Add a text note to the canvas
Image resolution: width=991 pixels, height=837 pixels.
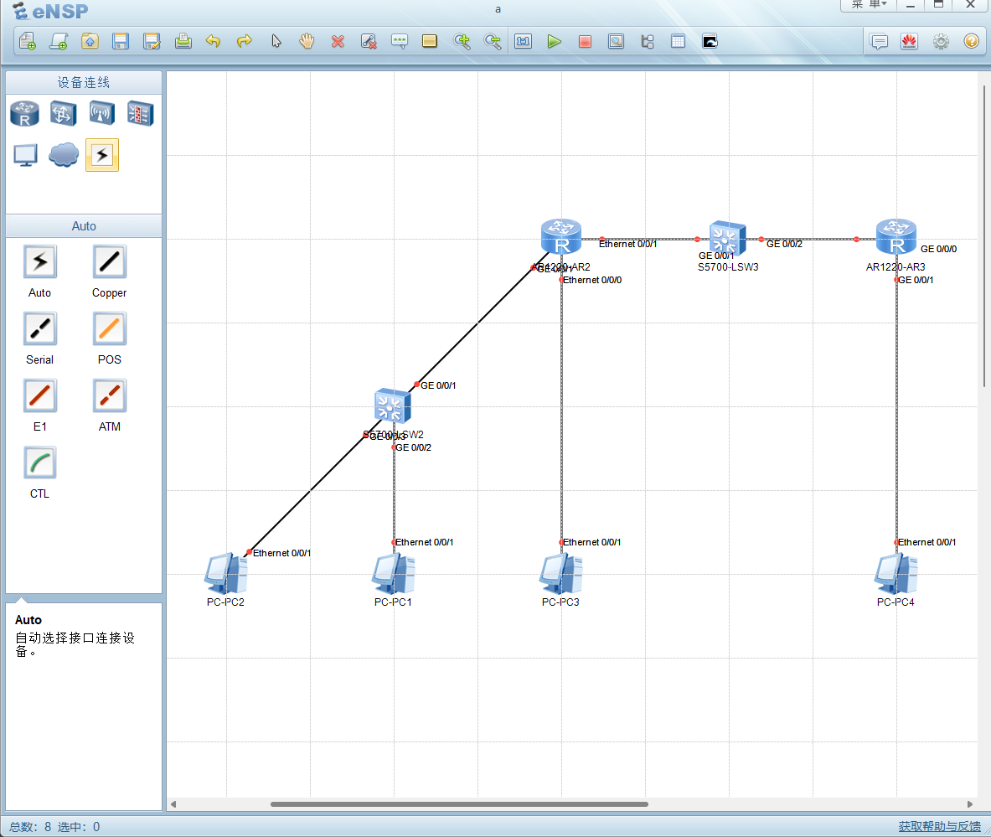pyautogui.click(x=400, y=42)
